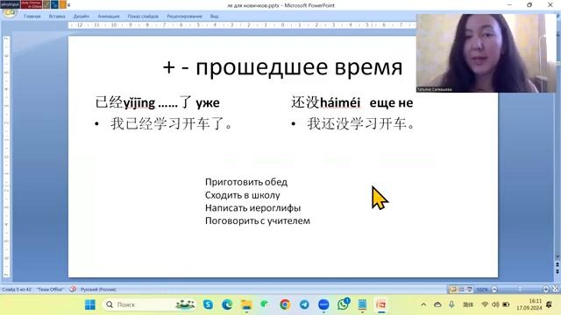The width and height of the screenshot is (561, 315).
Task: Click the zoom slider in status bar
Action: click(x=520, y=290)
